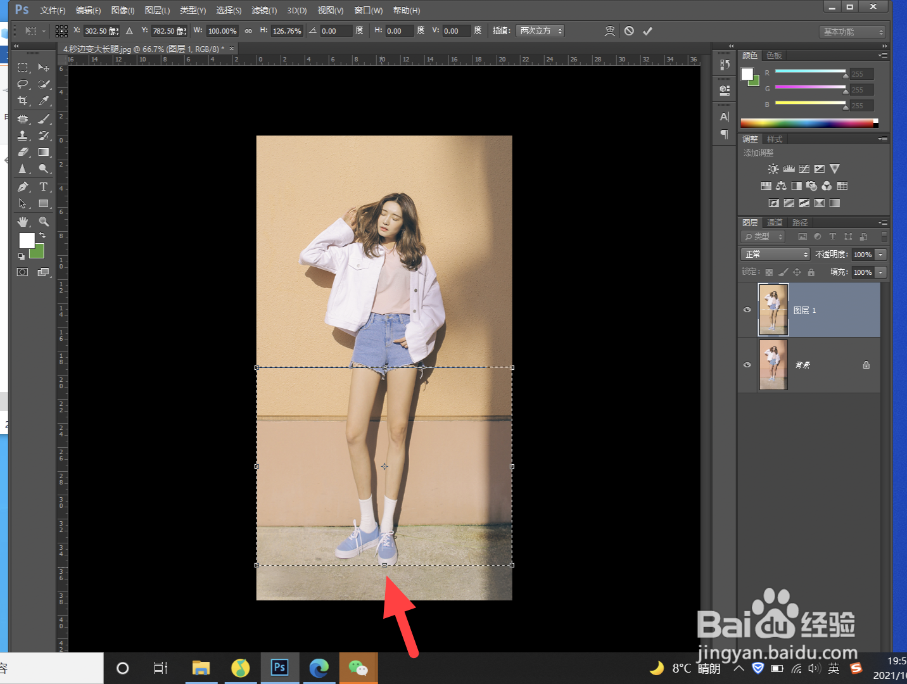Image resolution: width=907 pixels, height=684 pixels.
Task: Open the Adjustments panel flyout menu
Action: pyautogui.click(x=883, y=139)
